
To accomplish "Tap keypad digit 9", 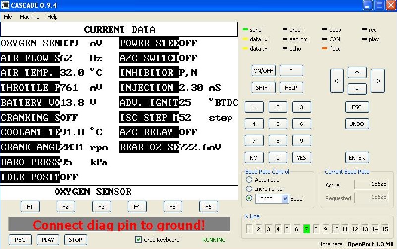I will pyautogui.click(x=301, y=141).
